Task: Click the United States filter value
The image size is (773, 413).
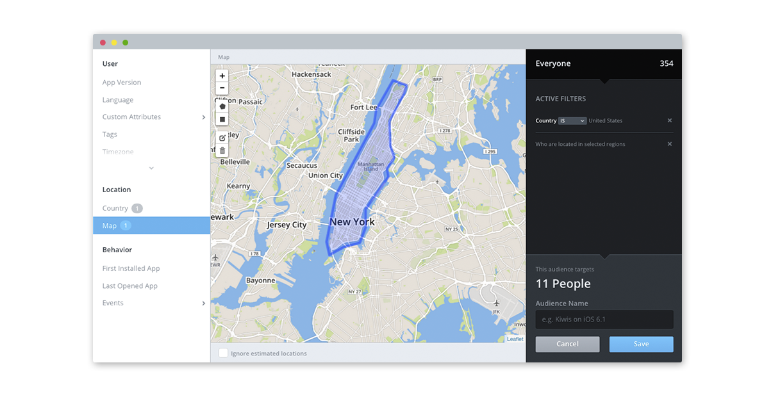Action: 605,120
